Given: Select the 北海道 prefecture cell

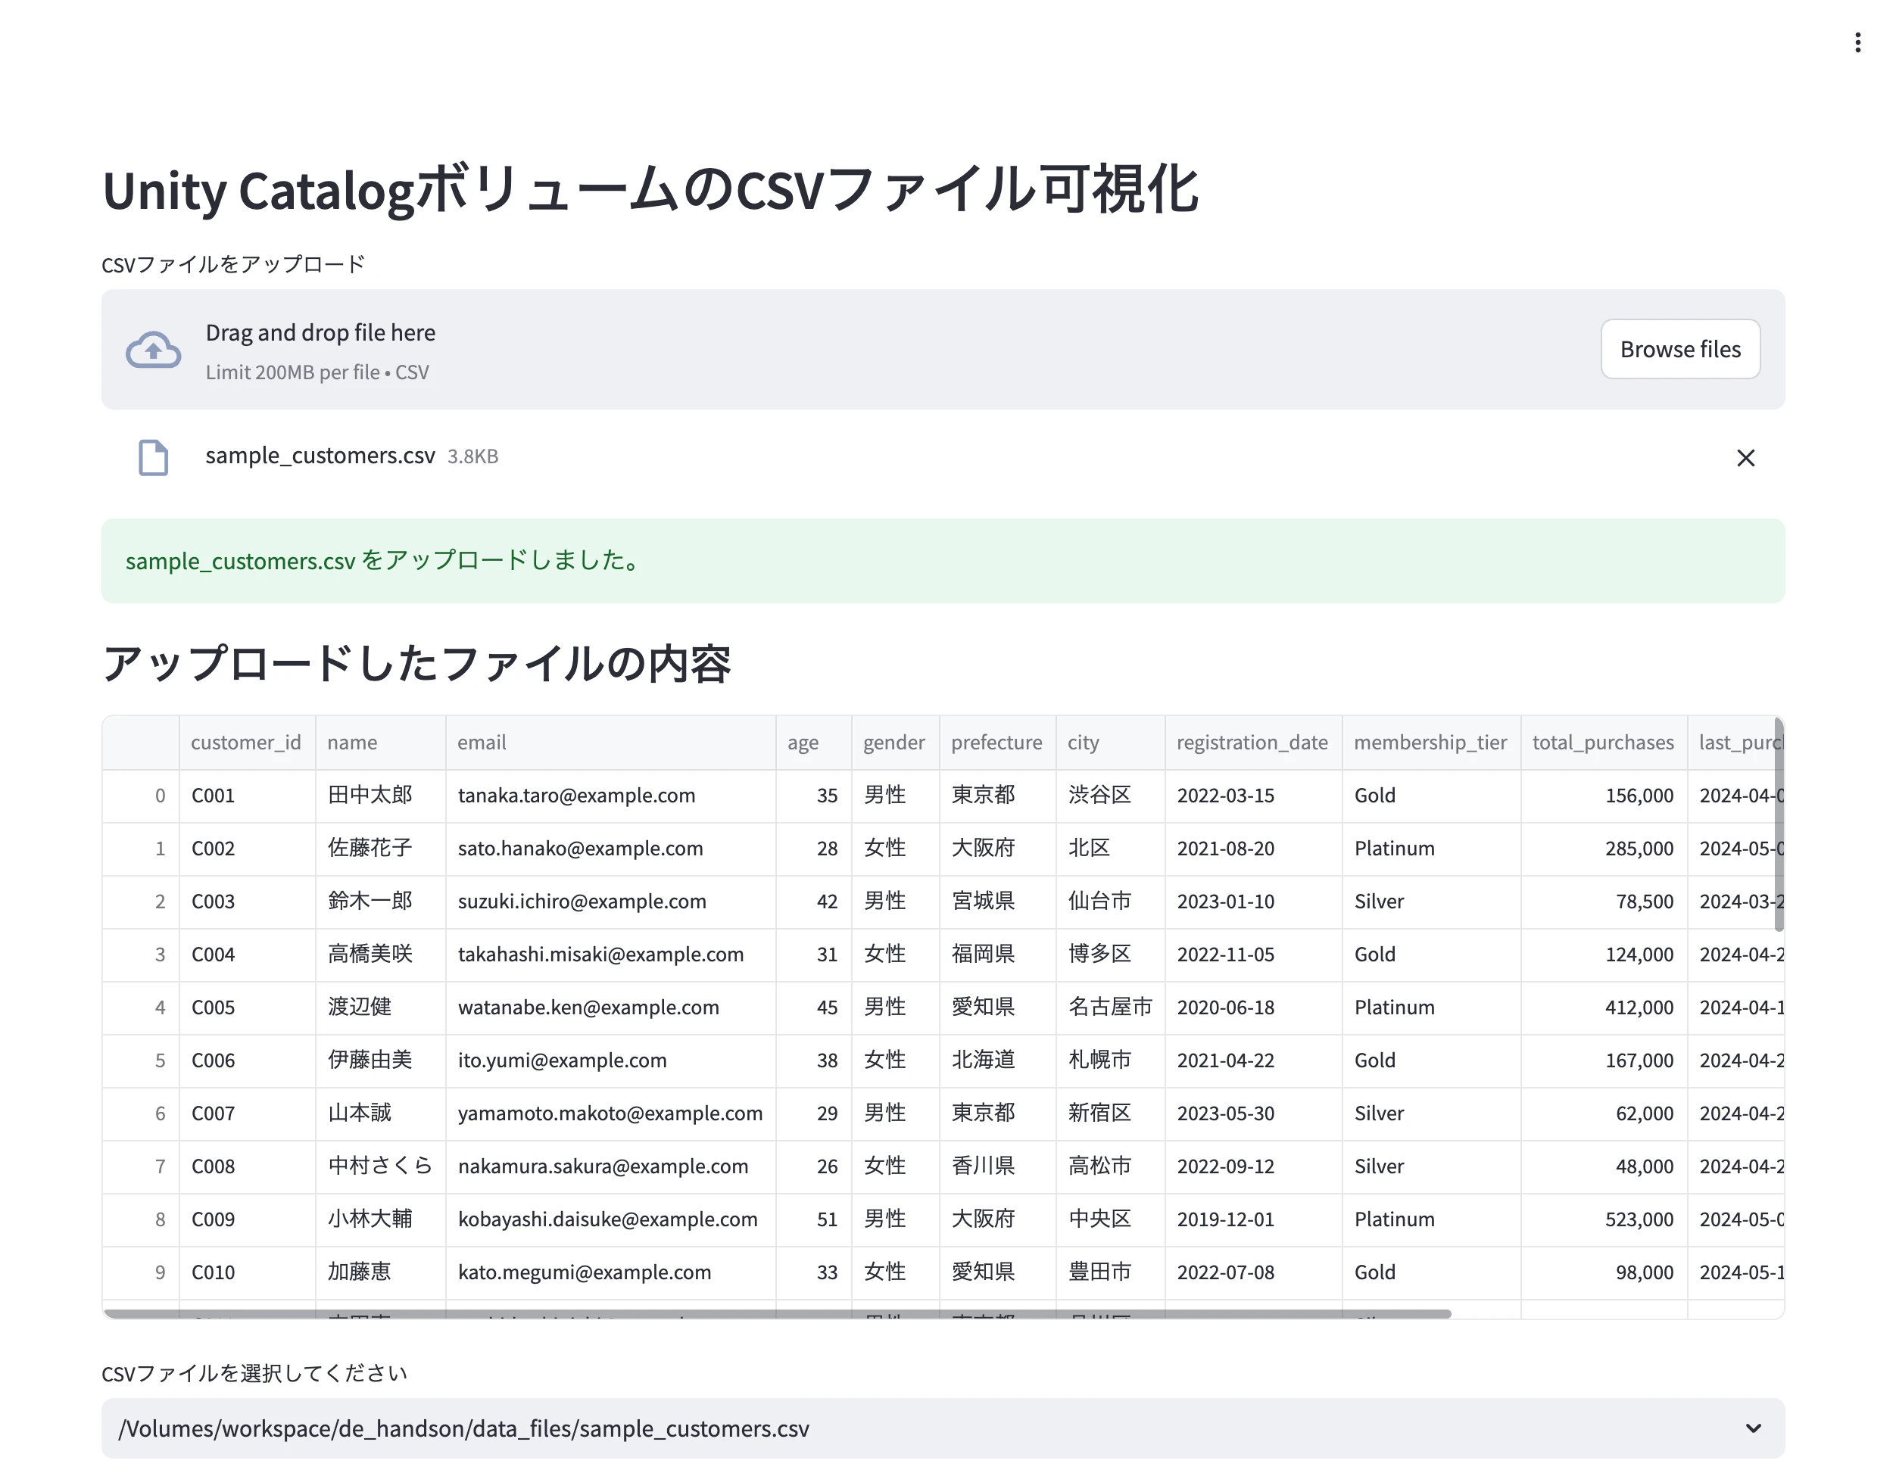Looking at the screenshot, I should tap(997, 1060).
